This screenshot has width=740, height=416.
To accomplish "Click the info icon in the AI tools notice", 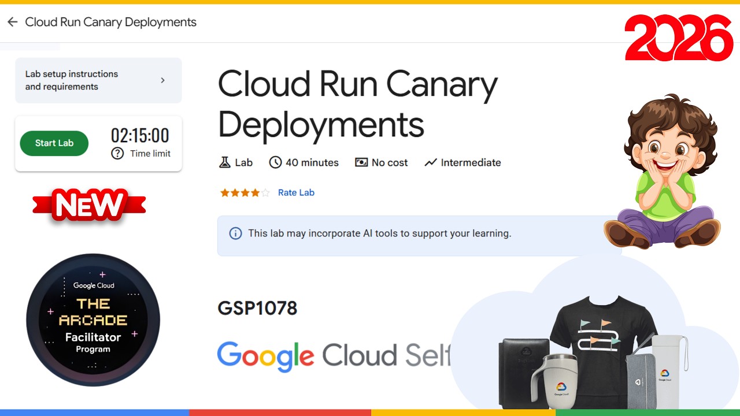I will click(x=235, y=233).
